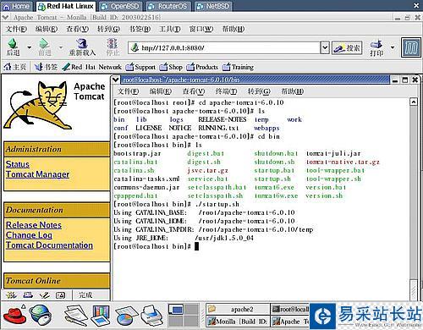Switch to the OpenBSD VM tab
Image resolution: width=423 pixels, height=330 pixels.
tap(120, 6)
